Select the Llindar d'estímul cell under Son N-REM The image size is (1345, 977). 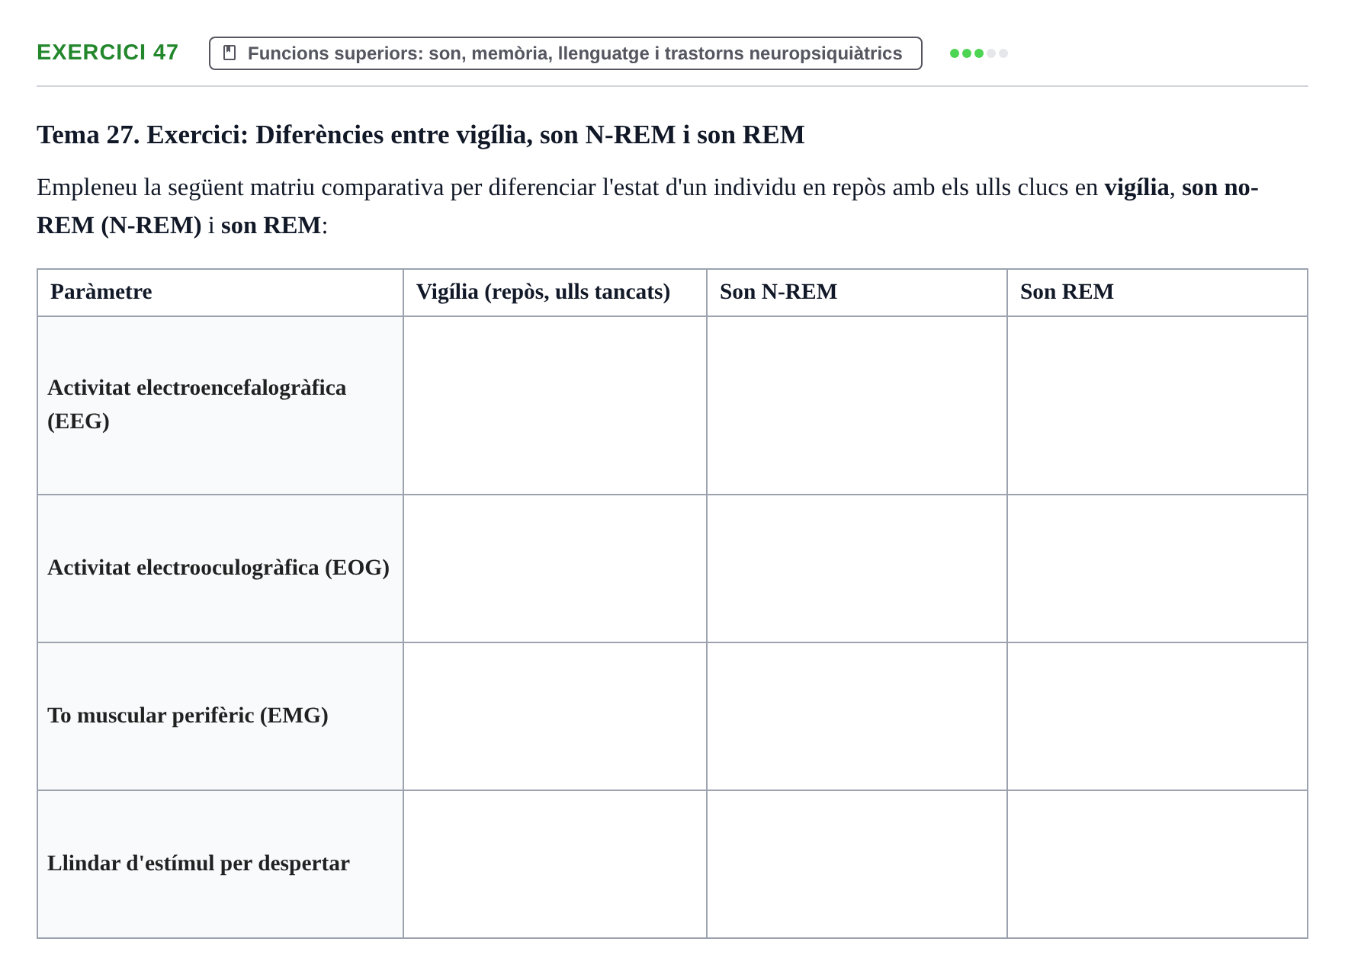point(857,864)
